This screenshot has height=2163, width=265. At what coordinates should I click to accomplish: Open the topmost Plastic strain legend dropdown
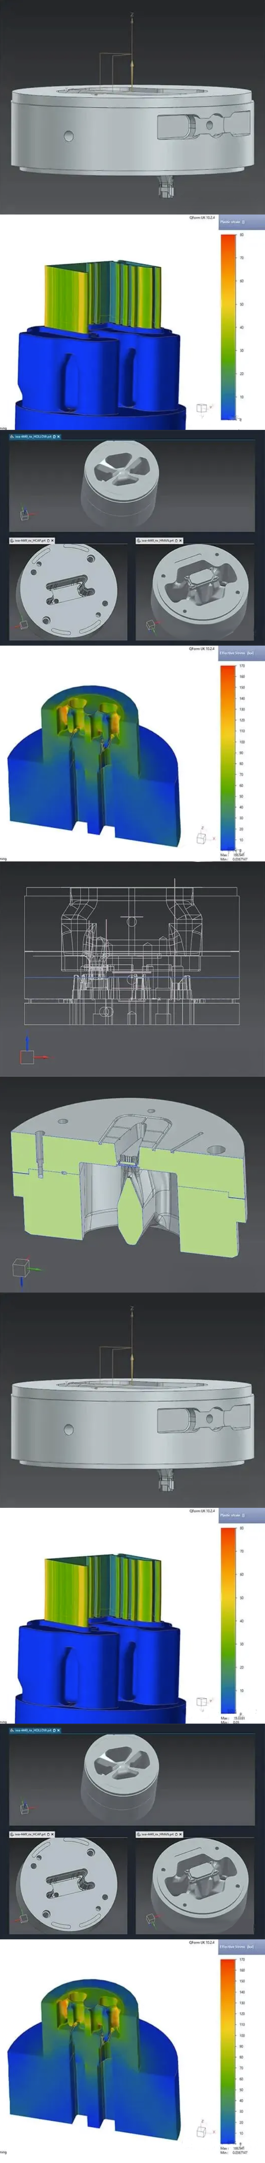tap(242, 222)
